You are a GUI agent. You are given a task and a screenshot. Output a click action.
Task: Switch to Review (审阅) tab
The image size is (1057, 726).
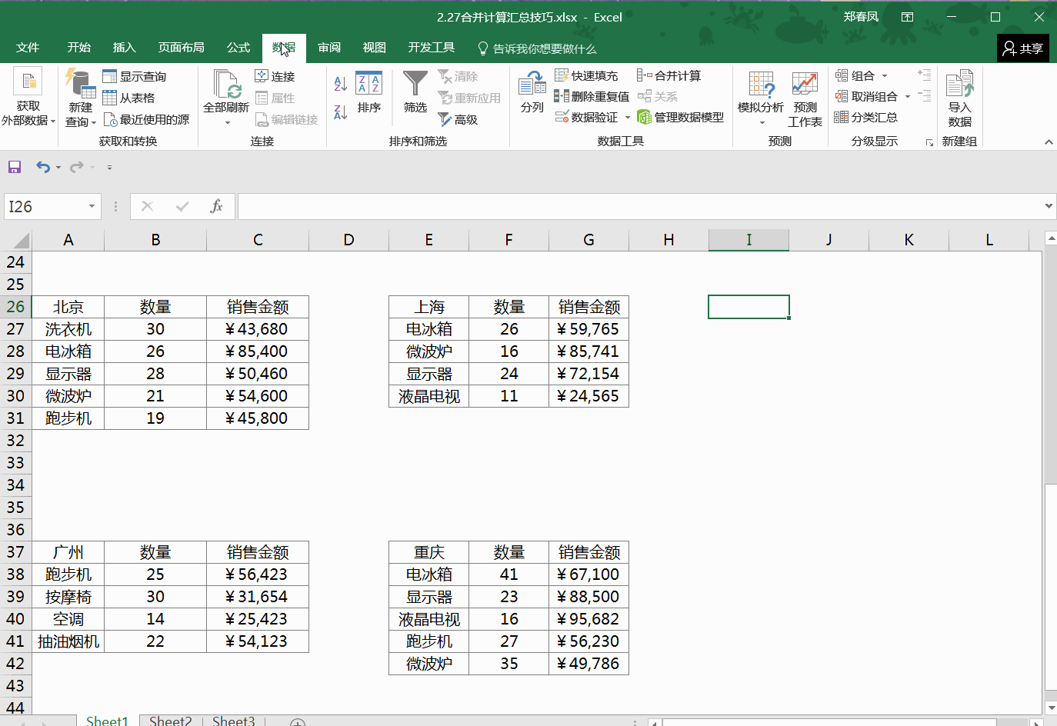point(329,48)
